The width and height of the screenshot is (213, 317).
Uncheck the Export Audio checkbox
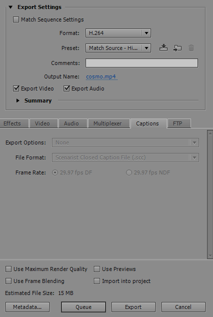pyautogui.click(x=66, y=88)
